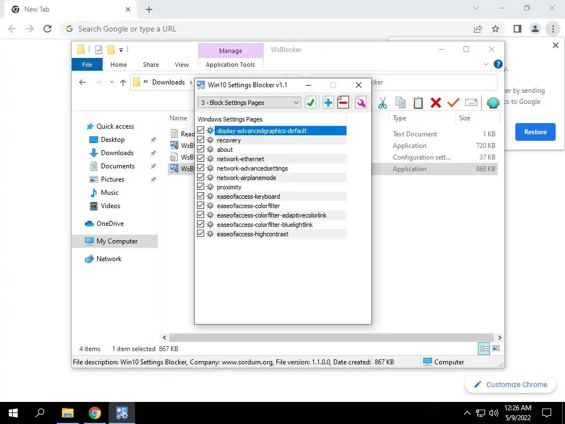
Task: Reload the Chrome page
Action: tap(47, 29)
